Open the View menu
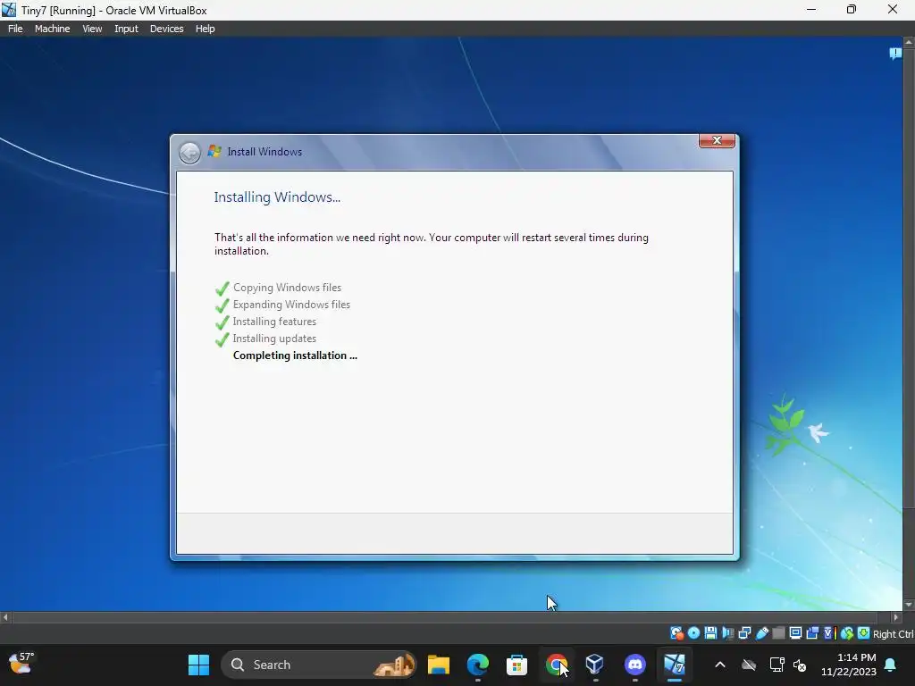 (92, 29)
